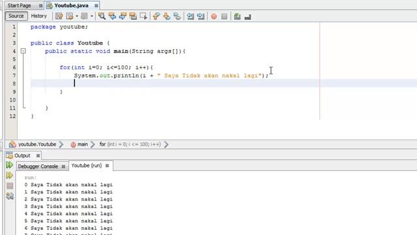
Task: Stop Macro Recording square icon
Action: click(224, 16)
